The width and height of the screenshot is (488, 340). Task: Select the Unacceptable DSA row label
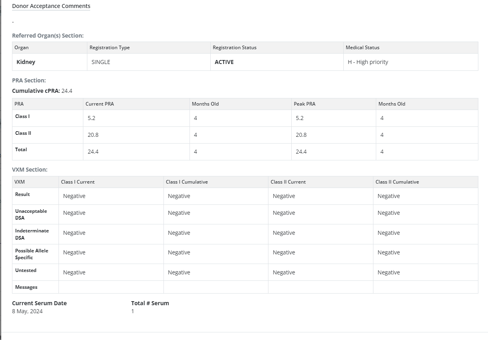tap(31, 214)
